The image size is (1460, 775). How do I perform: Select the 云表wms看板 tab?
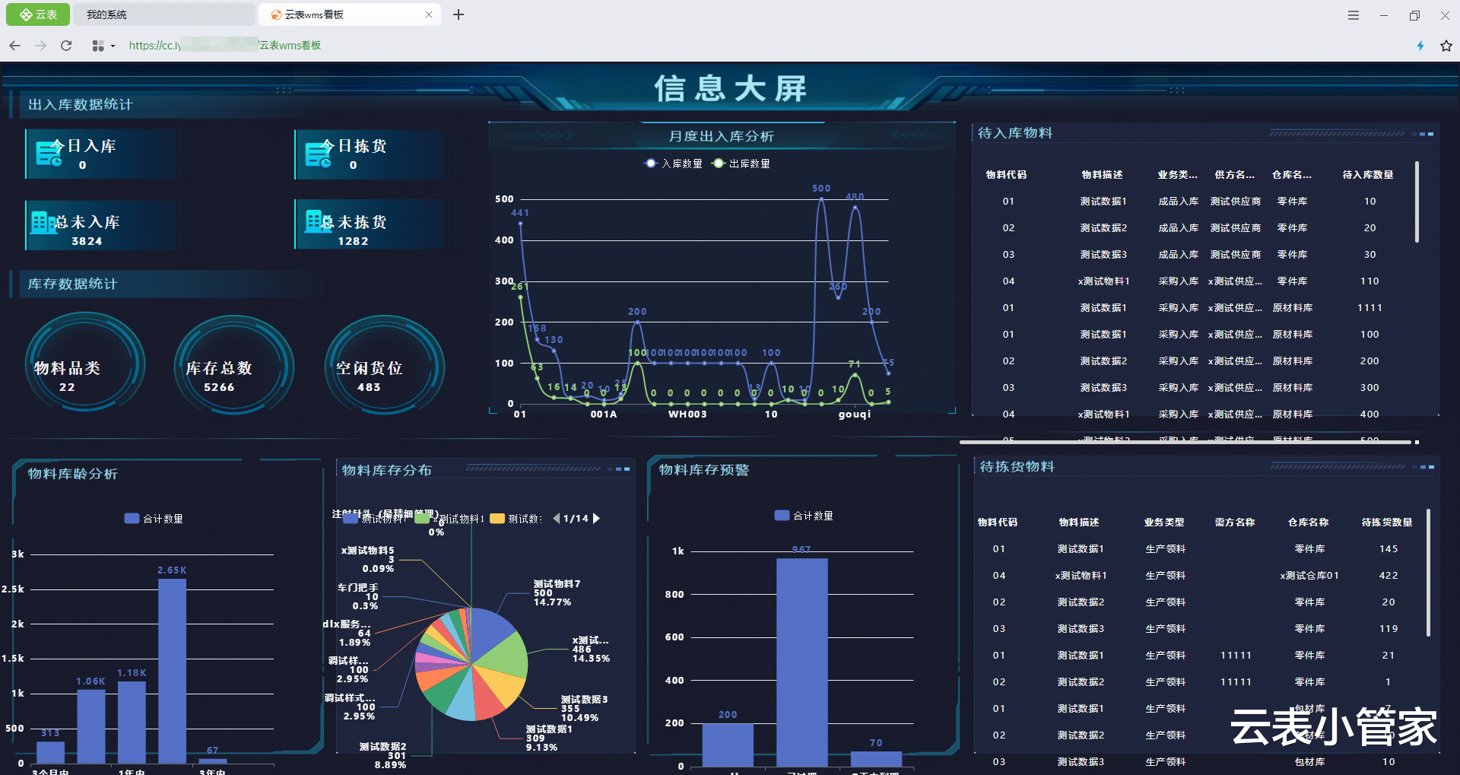tap(349, 14)
